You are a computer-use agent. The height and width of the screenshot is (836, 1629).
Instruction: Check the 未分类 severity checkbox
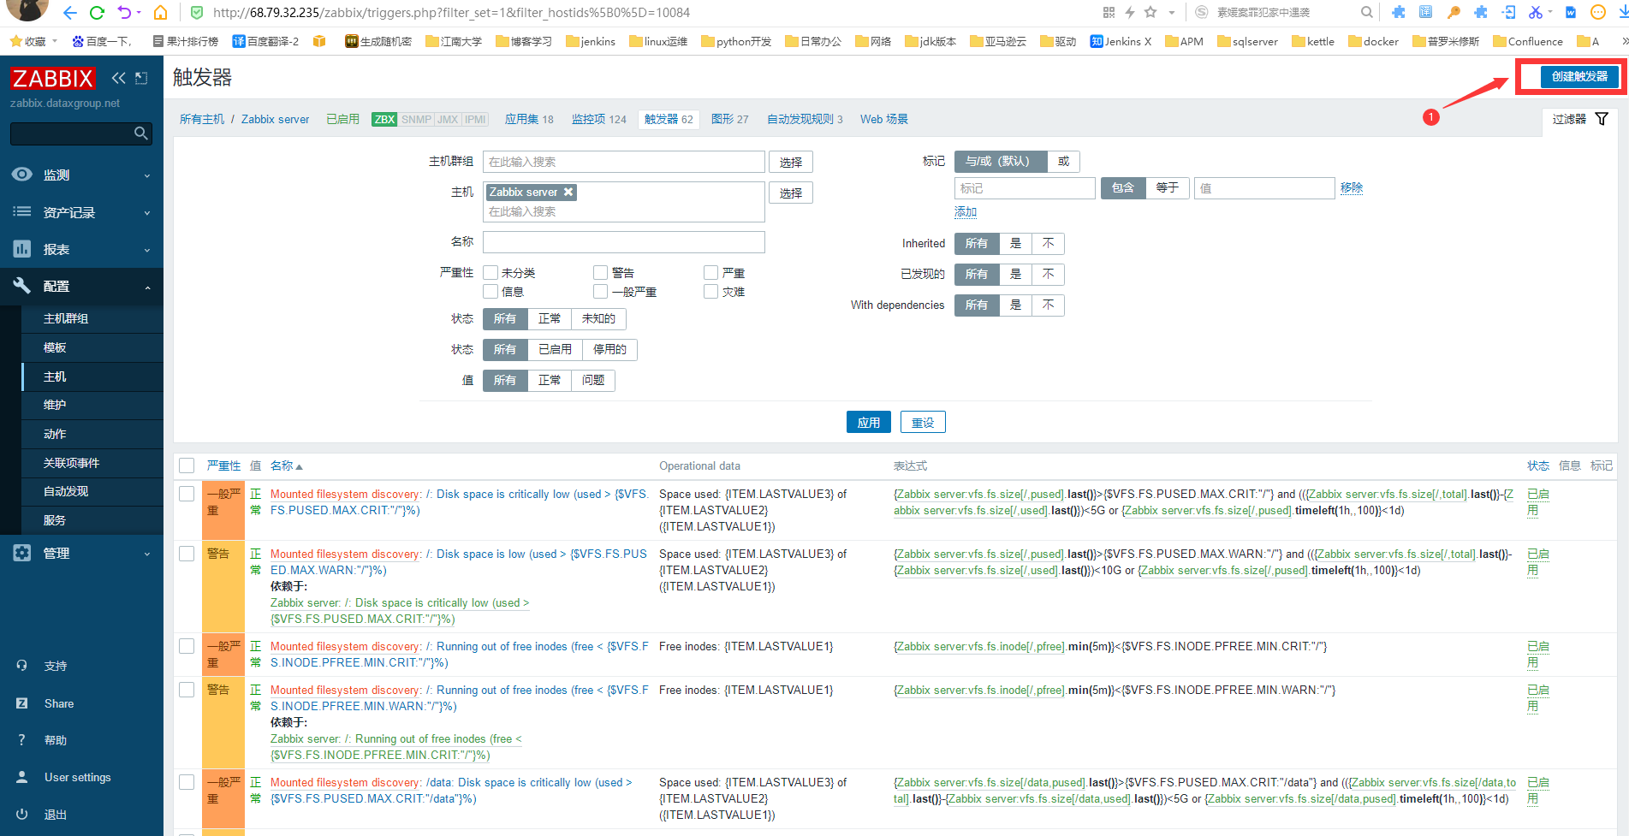tap(490, 273)
